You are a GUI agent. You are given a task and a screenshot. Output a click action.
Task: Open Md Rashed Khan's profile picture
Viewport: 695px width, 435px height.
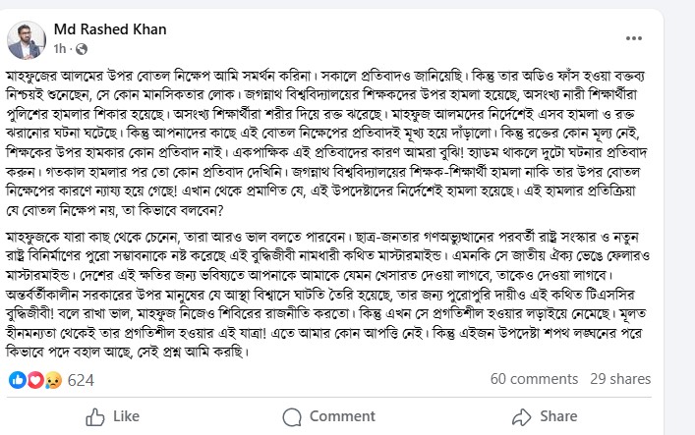point(25,37)
